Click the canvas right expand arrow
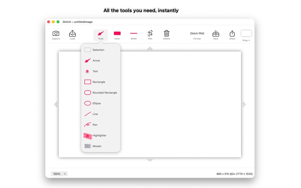This screenshot has width=301, height=188. pos(244,105)
